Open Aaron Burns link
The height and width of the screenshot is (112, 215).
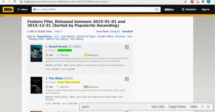118,65
